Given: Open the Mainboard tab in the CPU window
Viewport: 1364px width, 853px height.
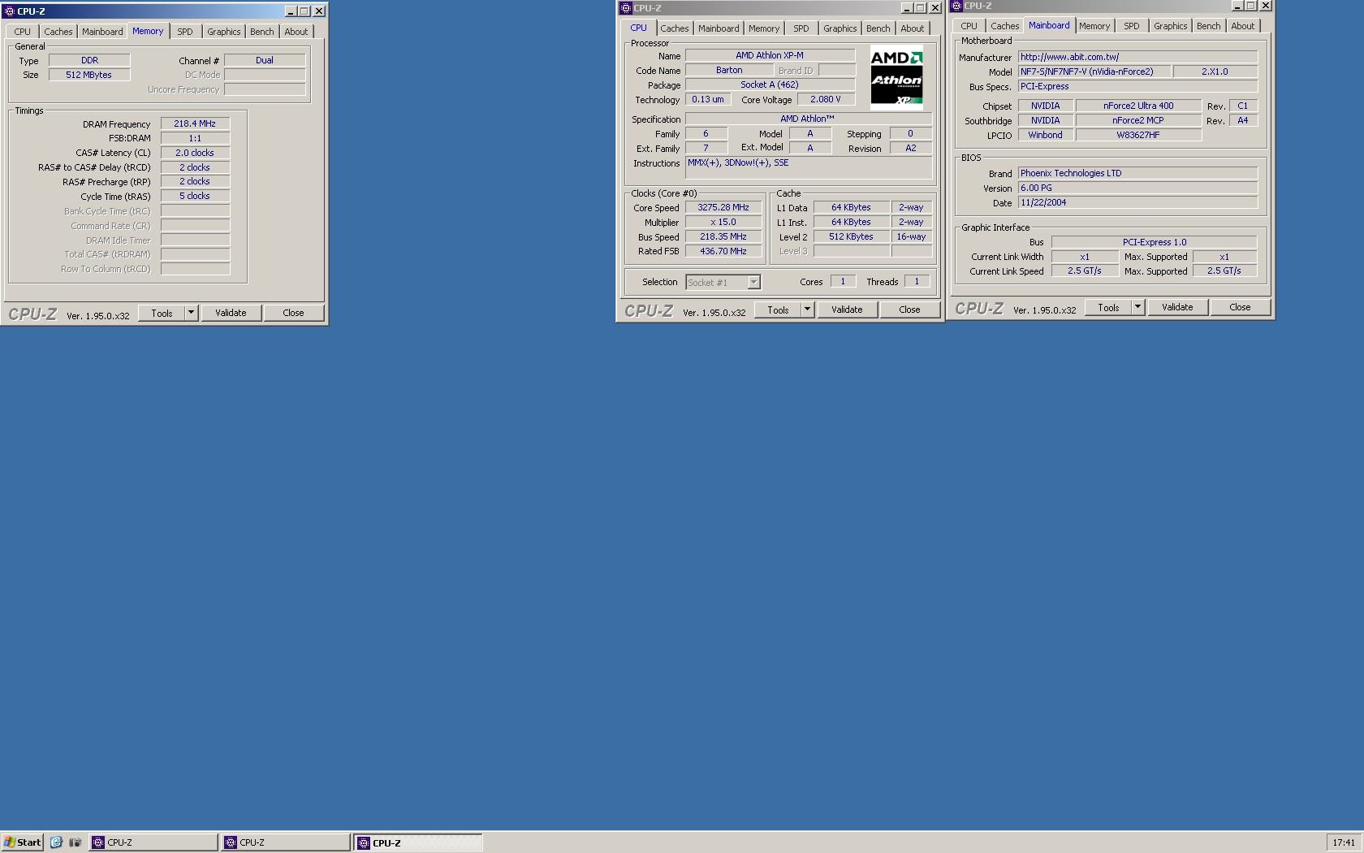Looking at the screenshot, I should [719, 28].
